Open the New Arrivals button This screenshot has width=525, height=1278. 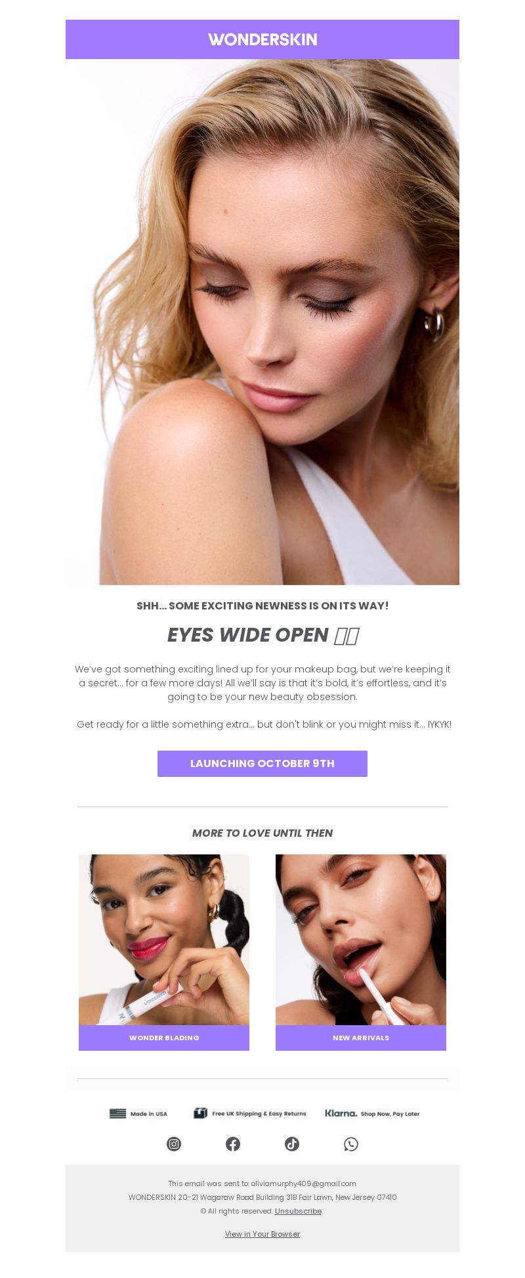[x=361, y=1038]
